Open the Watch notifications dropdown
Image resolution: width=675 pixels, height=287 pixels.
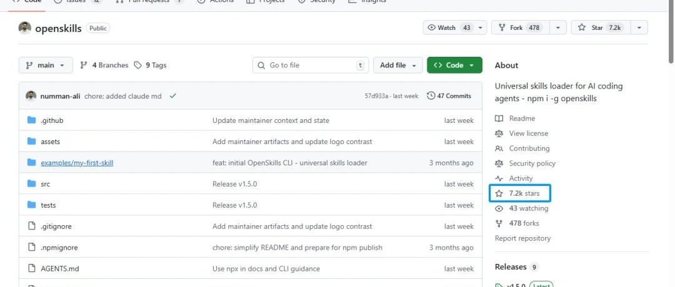(x=455, y=27)
